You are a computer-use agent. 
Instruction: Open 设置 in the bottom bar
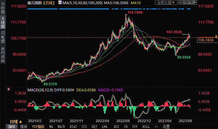pyautogui.click(x=166, y=127)
